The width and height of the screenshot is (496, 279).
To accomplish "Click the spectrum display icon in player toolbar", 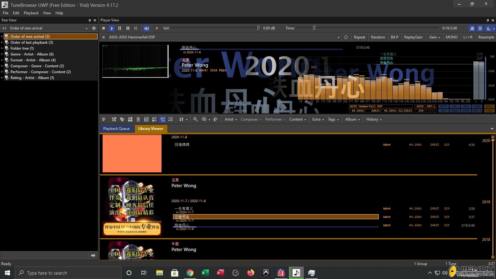I will (x=489, y=28).
